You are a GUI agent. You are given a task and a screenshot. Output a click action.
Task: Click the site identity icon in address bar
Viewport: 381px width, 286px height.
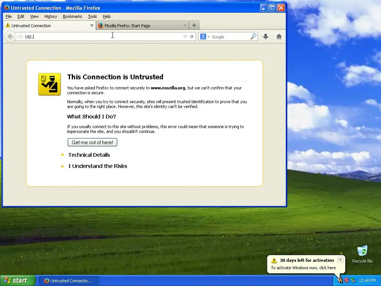[20, 37]
